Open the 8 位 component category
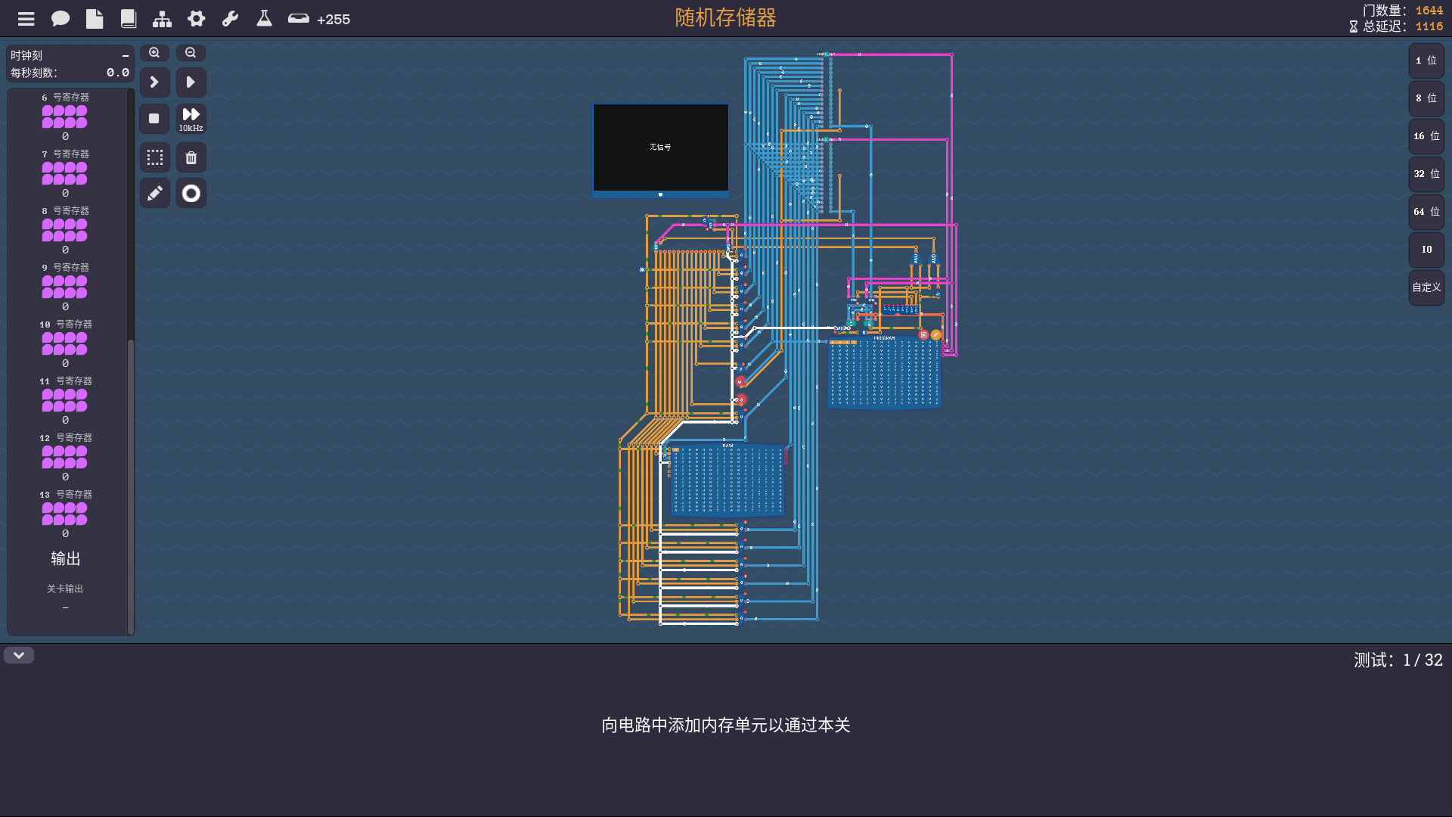The height and width of the screenshot is (817, 1452). click(1426, 98)
